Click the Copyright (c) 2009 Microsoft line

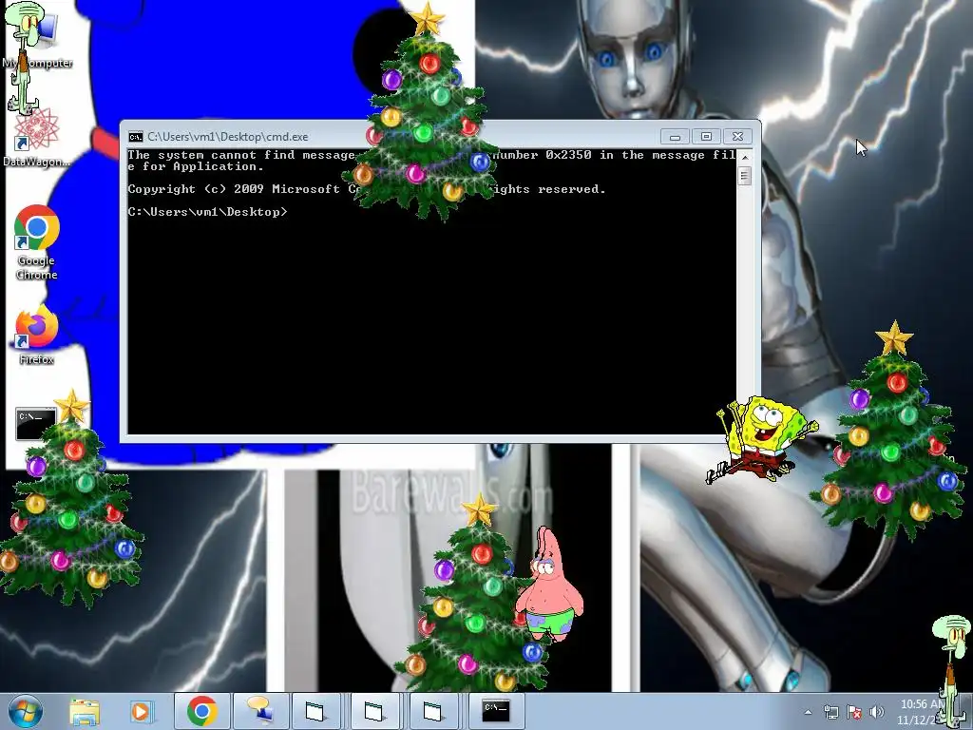367,189
